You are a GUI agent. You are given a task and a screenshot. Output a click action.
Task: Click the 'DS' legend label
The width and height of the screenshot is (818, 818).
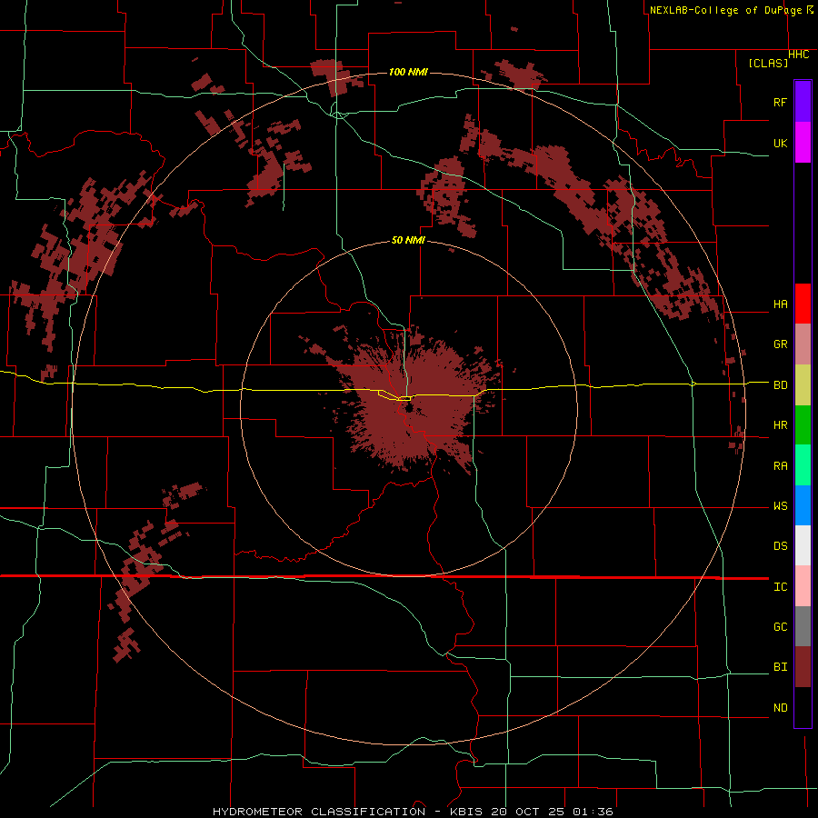(x=780, y=546)
